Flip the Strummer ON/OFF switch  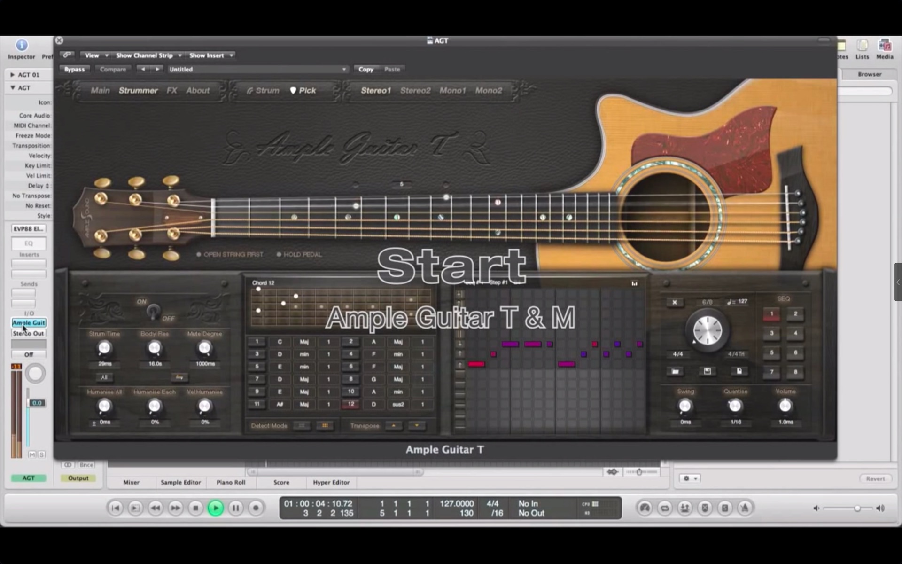[153, 310]
